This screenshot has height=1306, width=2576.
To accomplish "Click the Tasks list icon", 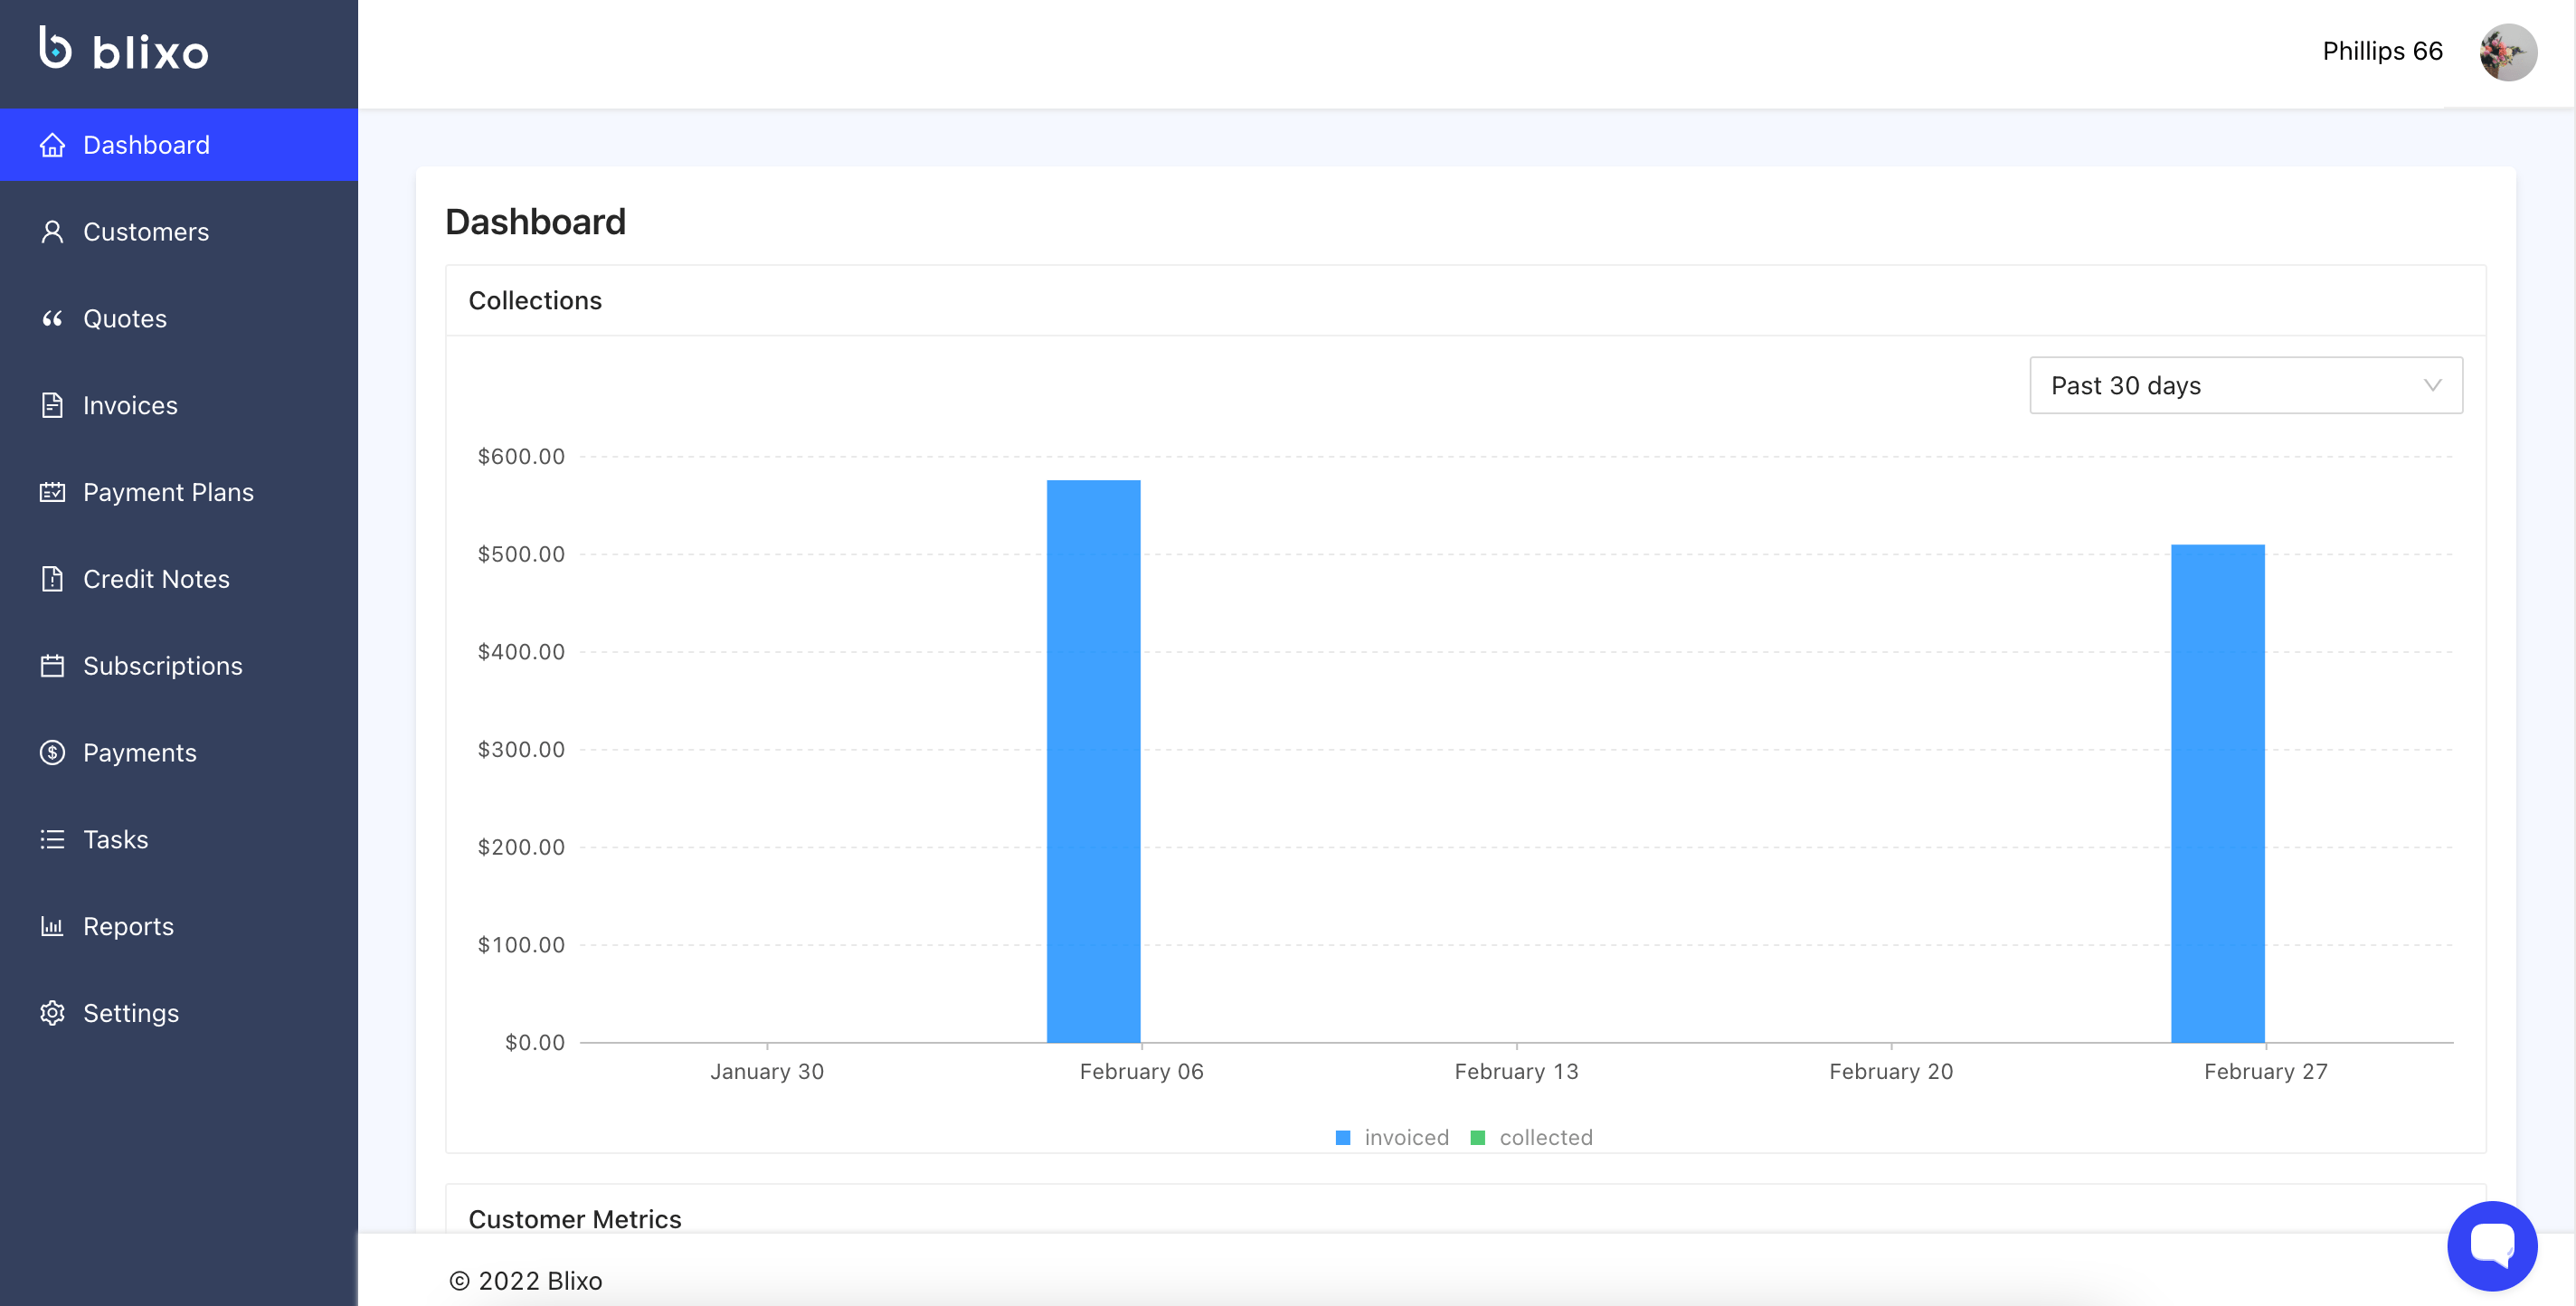I will (x=52, y=840).
